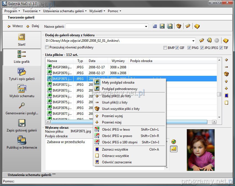This screenshot has height=186, width=235.
Task: Choose Podgląd pełnoekranowy from context menu
Action: tap(119, 89)
